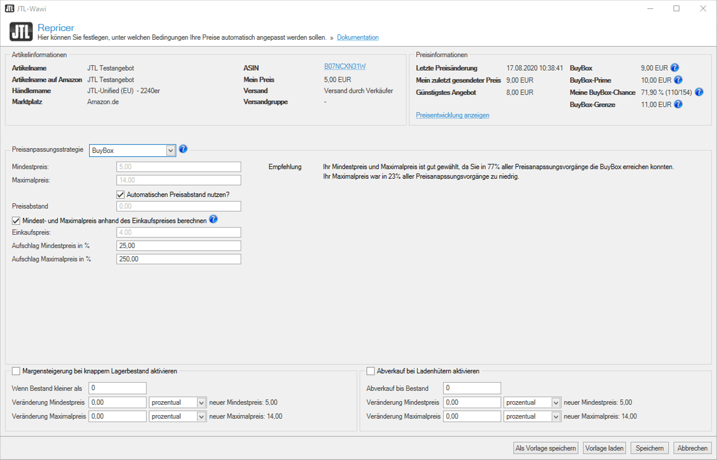Enable Margensteigerung bei knappem Lagerbestand
The height and width of the screenshot is (460, 717).
16,371
